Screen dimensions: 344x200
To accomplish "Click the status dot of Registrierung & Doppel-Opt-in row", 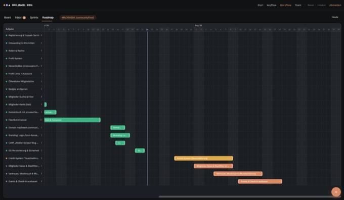I will [x=7, y=35].
